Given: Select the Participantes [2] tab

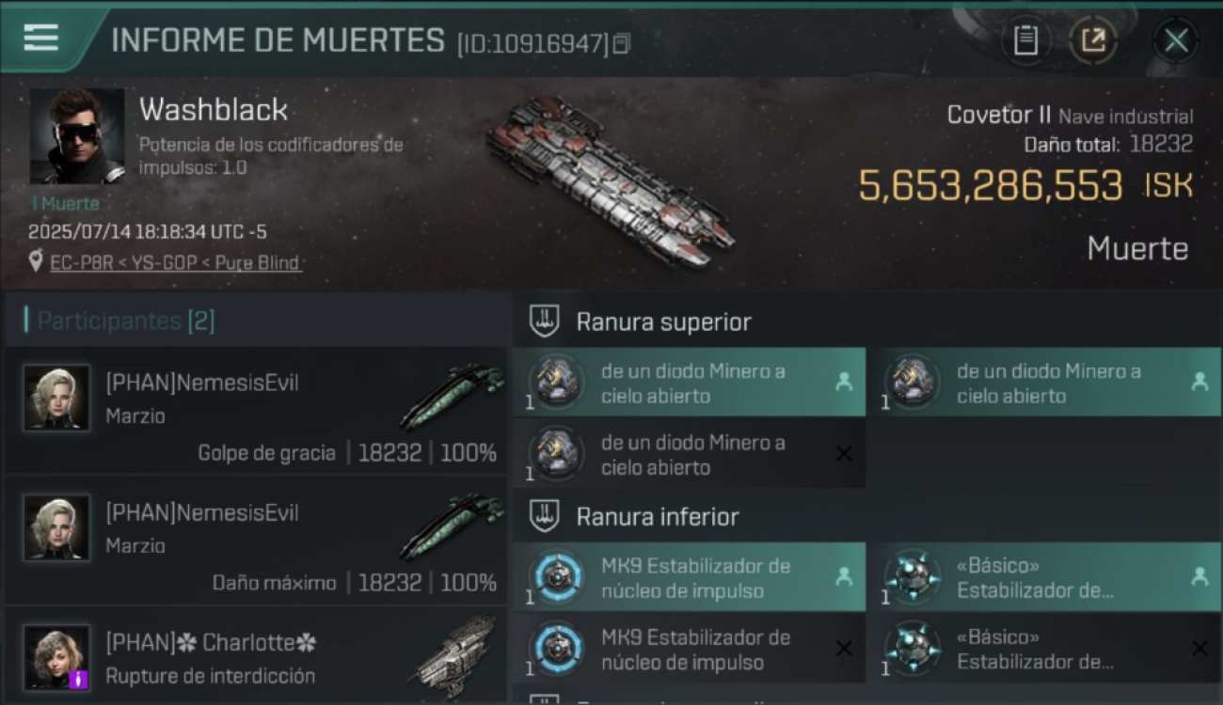Looking at the screenshot, I should tap(126, 321).
